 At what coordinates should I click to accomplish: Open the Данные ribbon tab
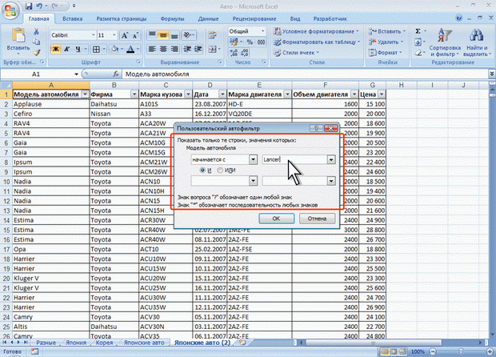[208, 18]
